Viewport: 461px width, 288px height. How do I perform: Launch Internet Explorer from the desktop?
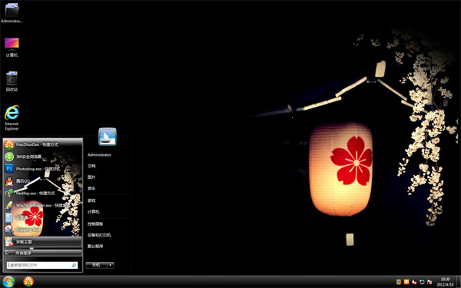[x=12, y=118]
